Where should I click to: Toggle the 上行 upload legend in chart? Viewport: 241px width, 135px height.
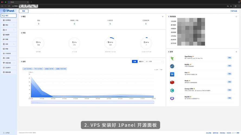pyautogui.click(x=156, y=70)
